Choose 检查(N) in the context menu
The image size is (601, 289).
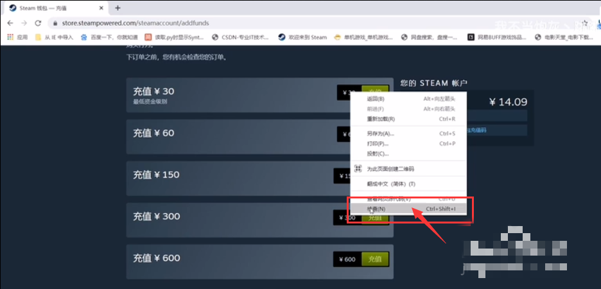pyautogui.click(x=409, y=209)
